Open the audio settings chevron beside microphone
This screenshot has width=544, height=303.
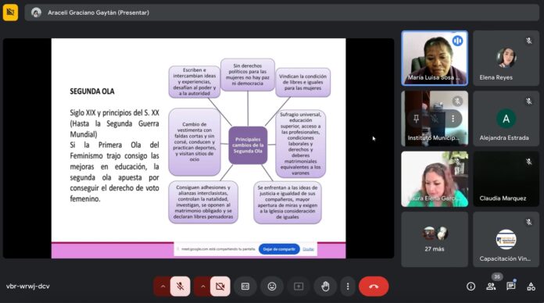coord(163,287)
